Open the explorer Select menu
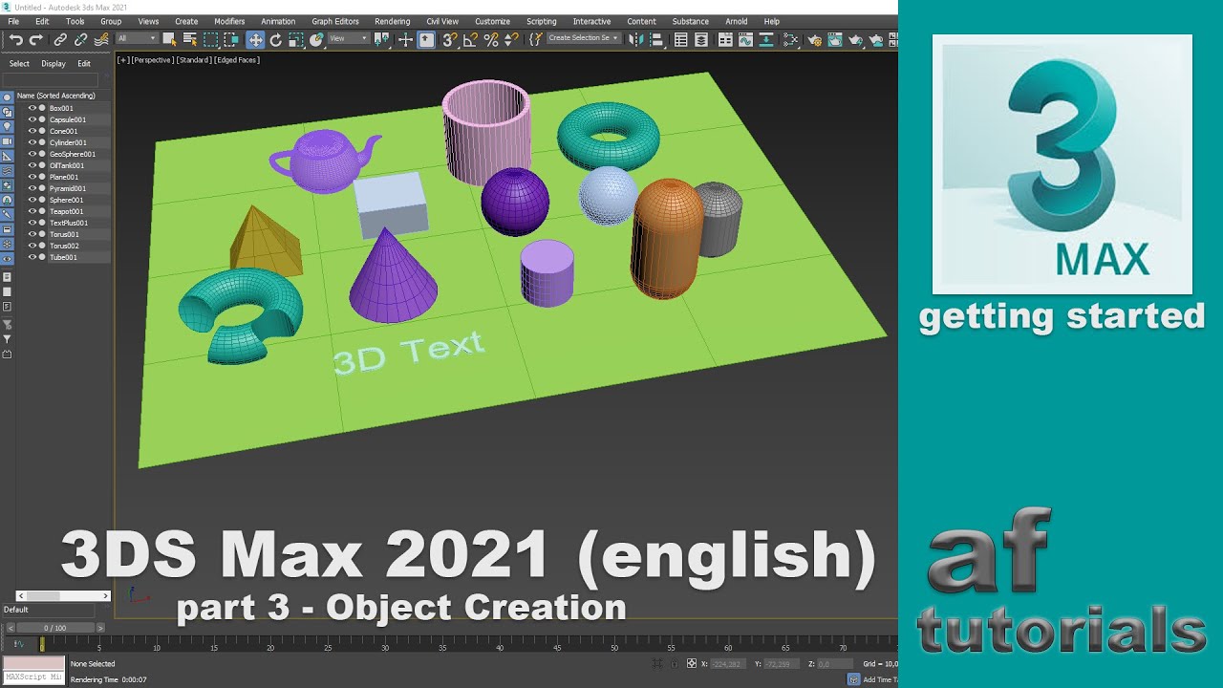The width and height of the screenshot is (1223, 688). click(x=19, y=64)
